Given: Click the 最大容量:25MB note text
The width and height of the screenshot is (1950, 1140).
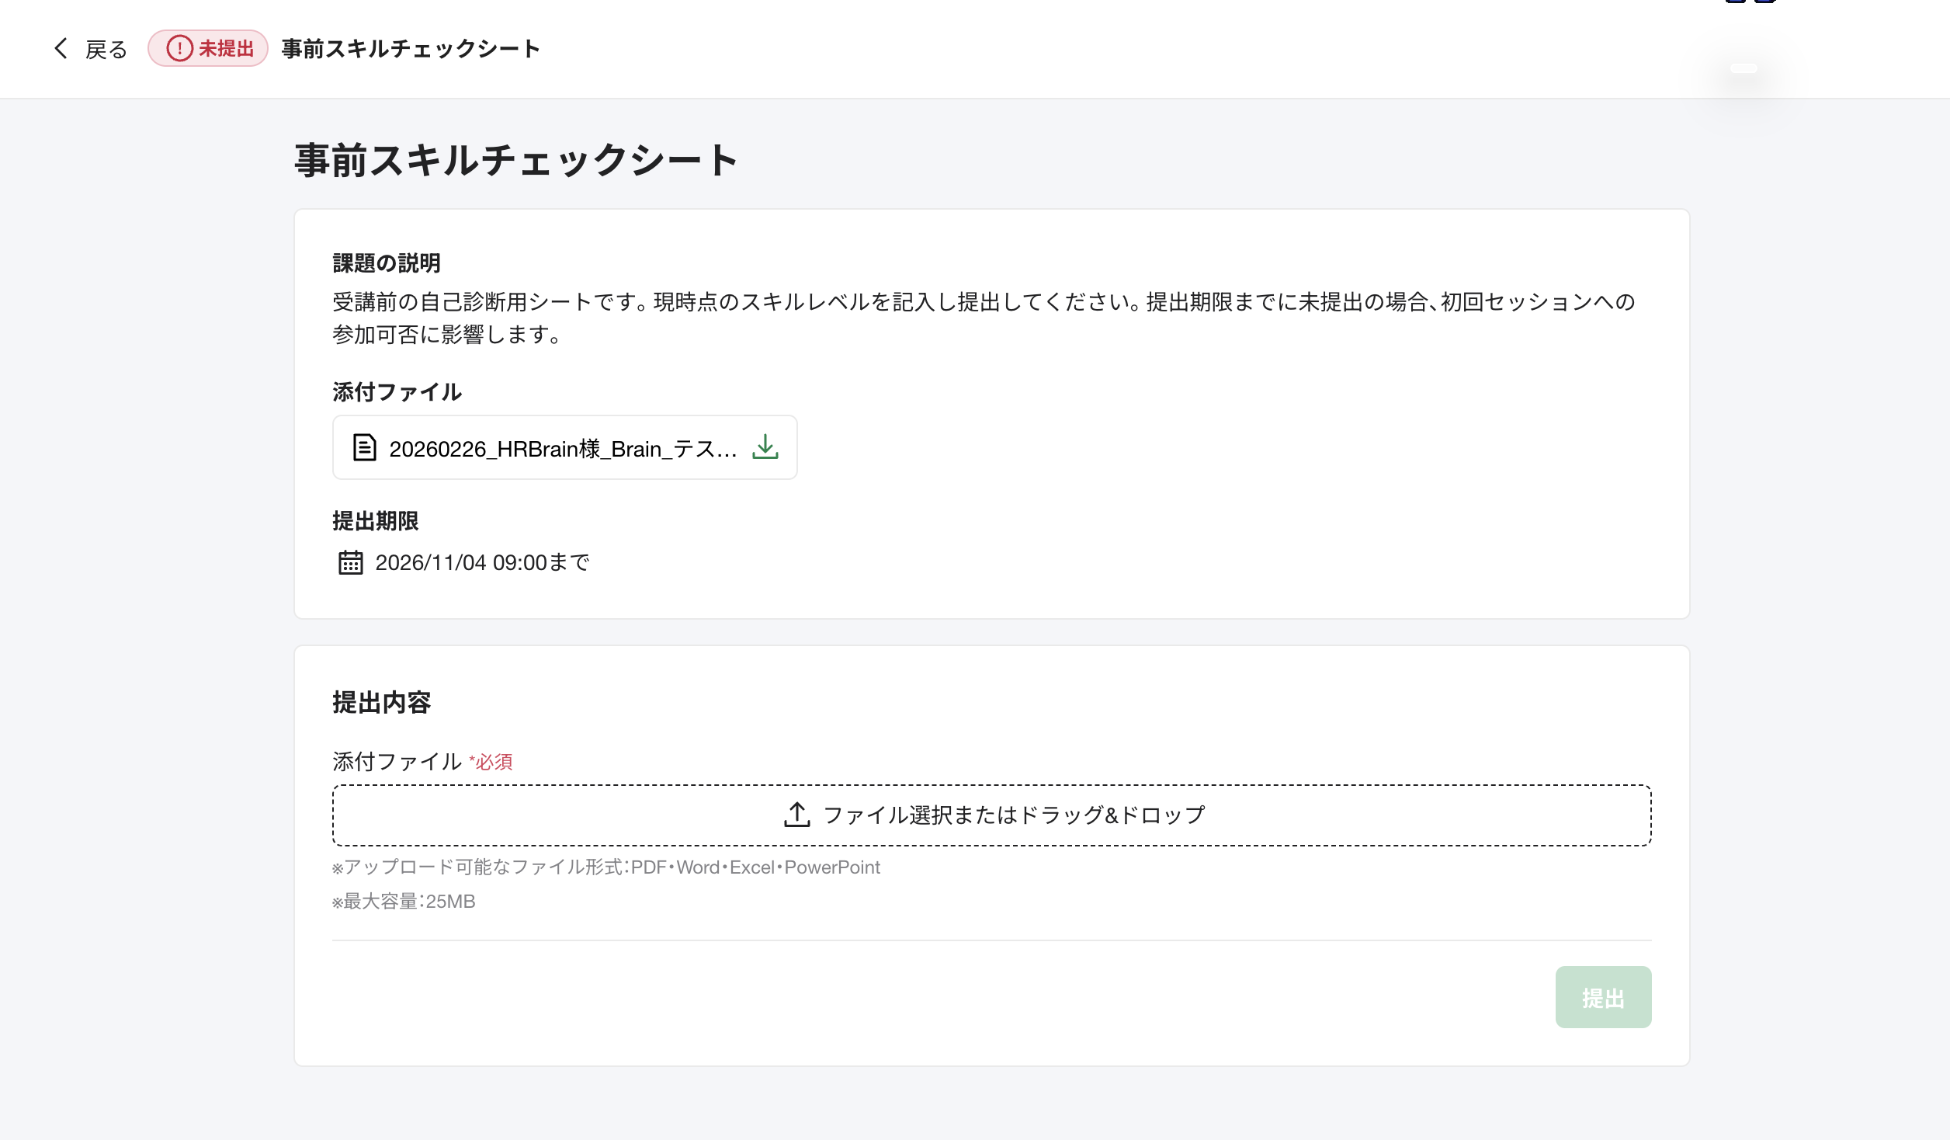Looking at the screenshot, I should tap(404, 902).
